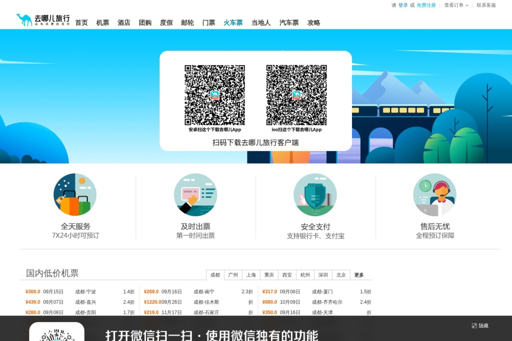Open the 邮轮 navigation item
The height and width of the screenshot is (341, 512).
pos(187,23)
